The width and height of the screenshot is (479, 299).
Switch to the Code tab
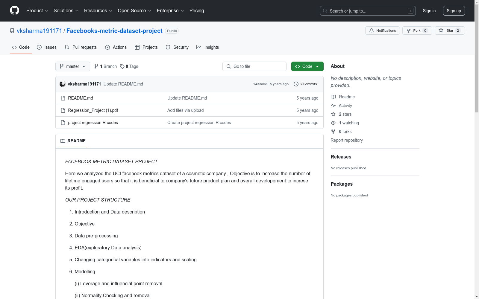click(21, 47)
